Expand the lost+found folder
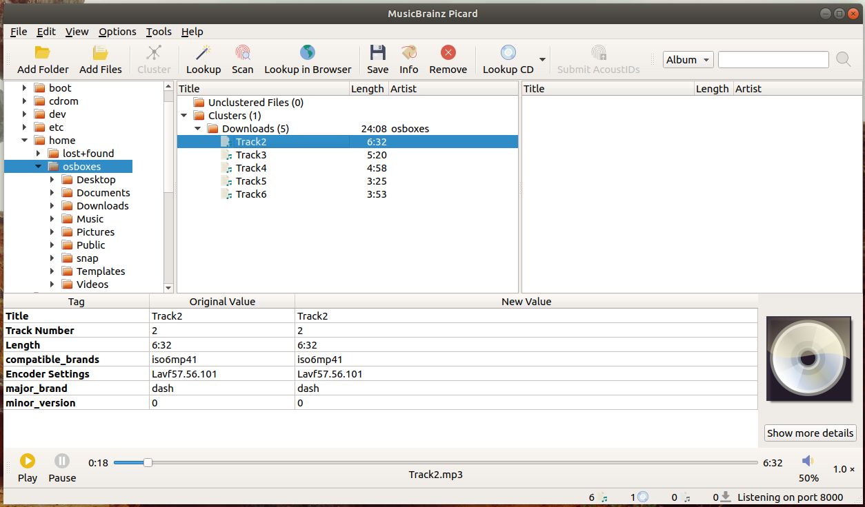 38,154
